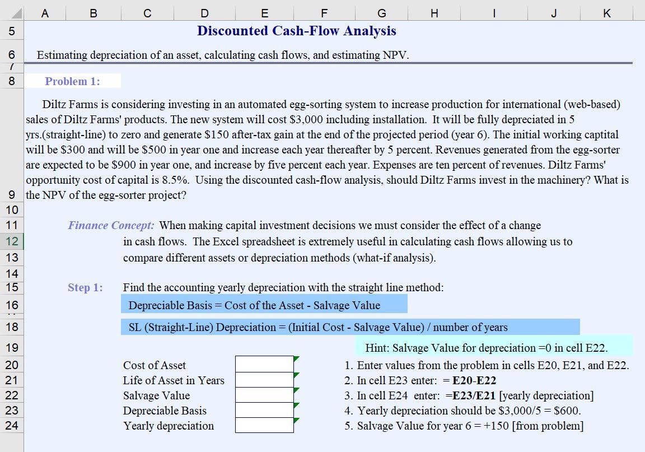Click the Yearly depreciation input cell
Screen dimensions: 645x452
[x=264, y=425]
